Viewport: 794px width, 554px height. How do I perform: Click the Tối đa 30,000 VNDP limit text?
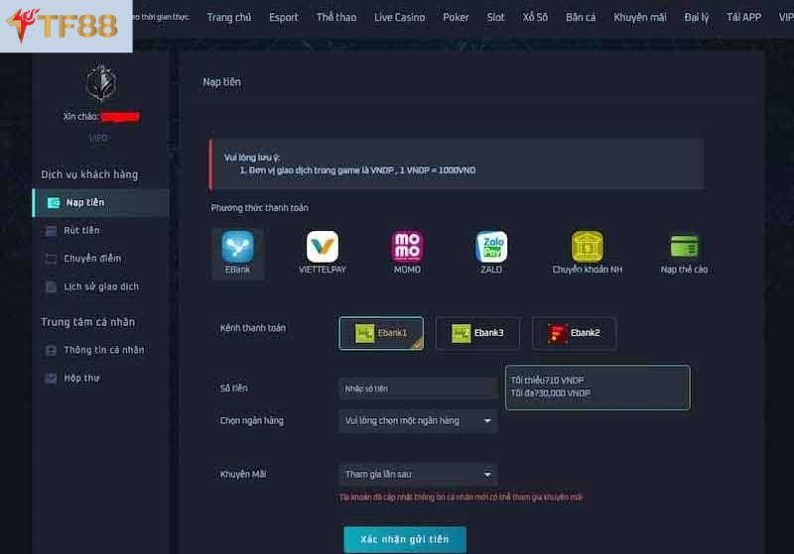click(x=551, y=393)
